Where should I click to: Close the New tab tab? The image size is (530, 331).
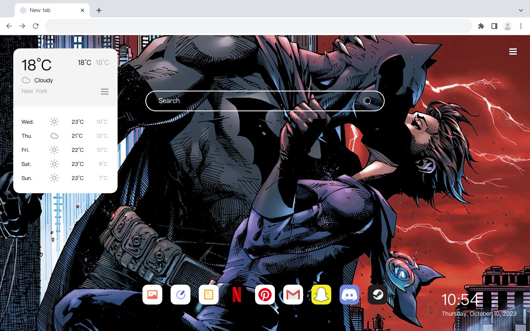pos(83,10)
